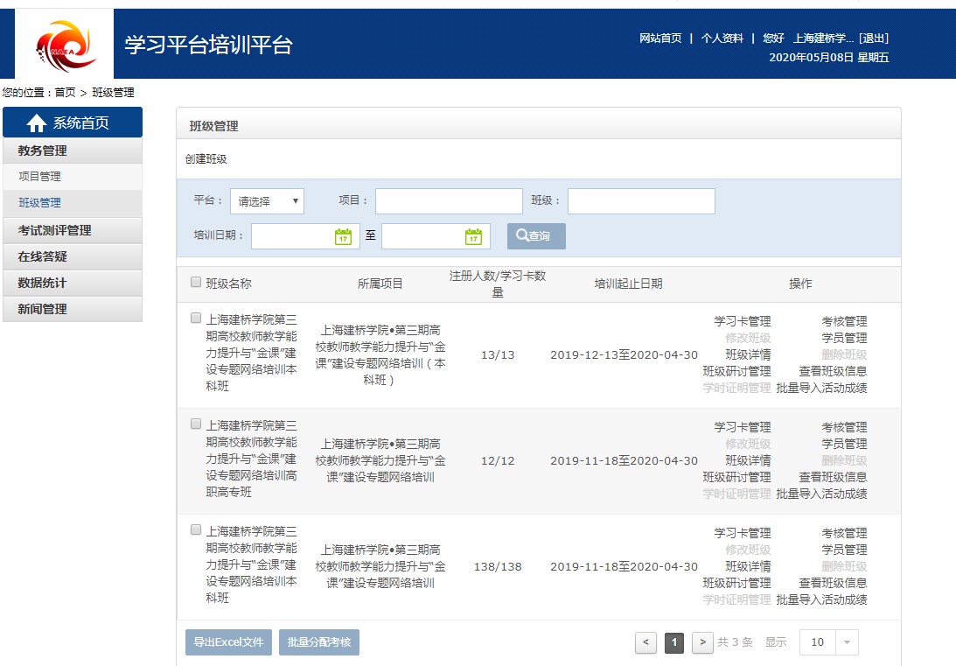The width and height of the screenshot is (956, 666).
Task: Expand the page size dropdown showing 10
Action: pyautogui.click(x=846, y=642)
